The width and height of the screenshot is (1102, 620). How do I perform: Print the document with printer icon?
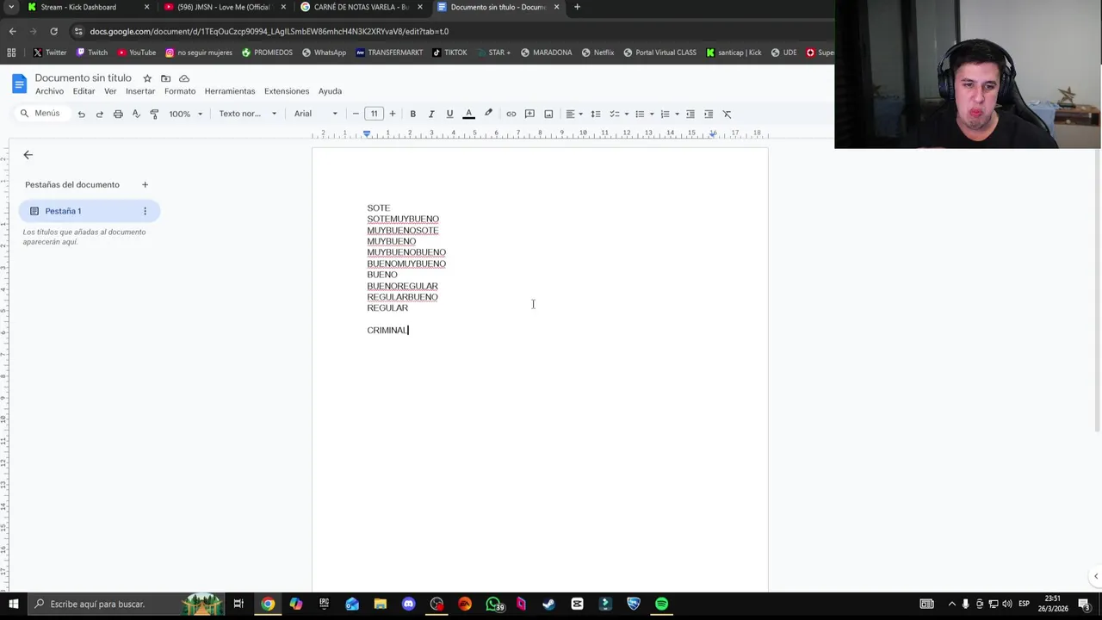[x=118, y=114]
